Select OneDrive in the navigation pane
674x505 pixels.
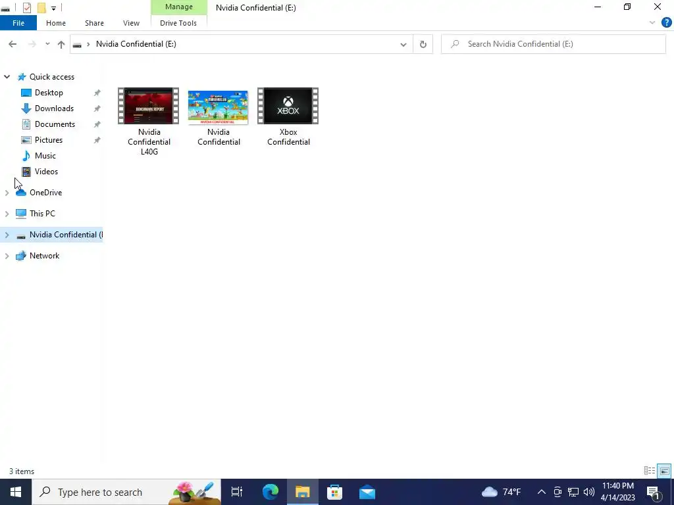point(45,193)
